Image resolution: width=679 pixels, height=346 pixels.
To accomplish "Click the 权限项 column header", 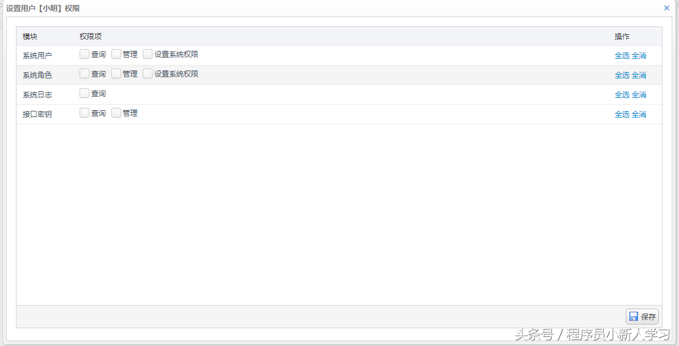I will [x=91, y=36].
